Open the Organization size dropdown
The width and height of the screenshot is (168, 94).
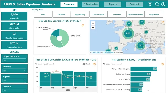14,61
